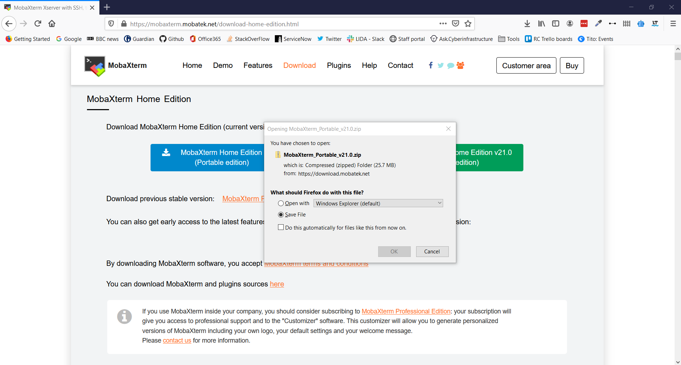Open the StackOverFlow bookmark
Screen dimensions: 681x365
[248, 39]
